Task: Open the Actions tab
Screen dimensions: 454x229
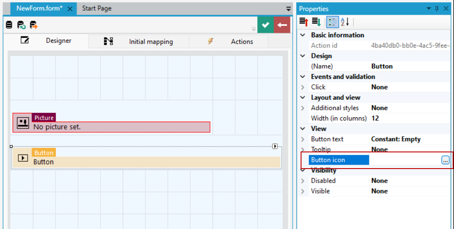Action: (x=228, y=42)
